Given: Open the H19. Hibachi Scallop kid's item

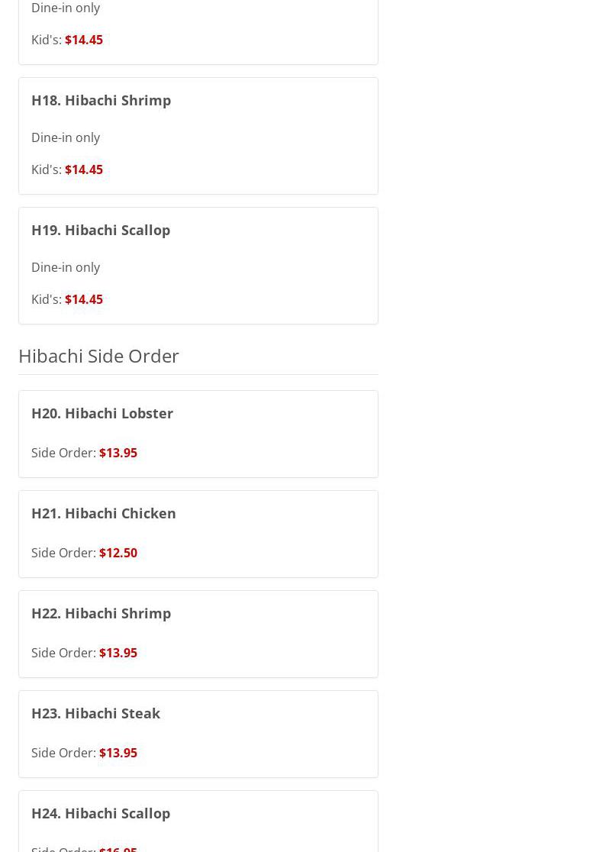Looking at the screenshot, I should [101, 230].
